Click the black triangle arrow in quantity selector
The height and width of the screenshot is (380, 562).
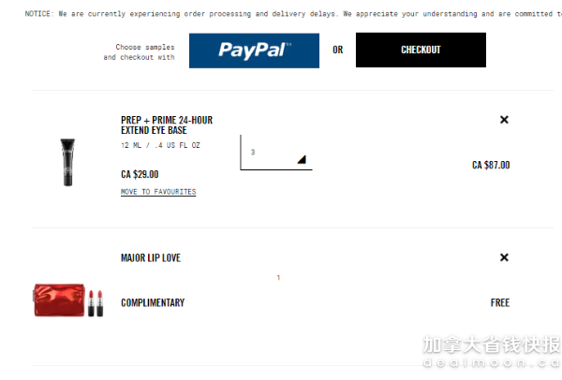302,159
